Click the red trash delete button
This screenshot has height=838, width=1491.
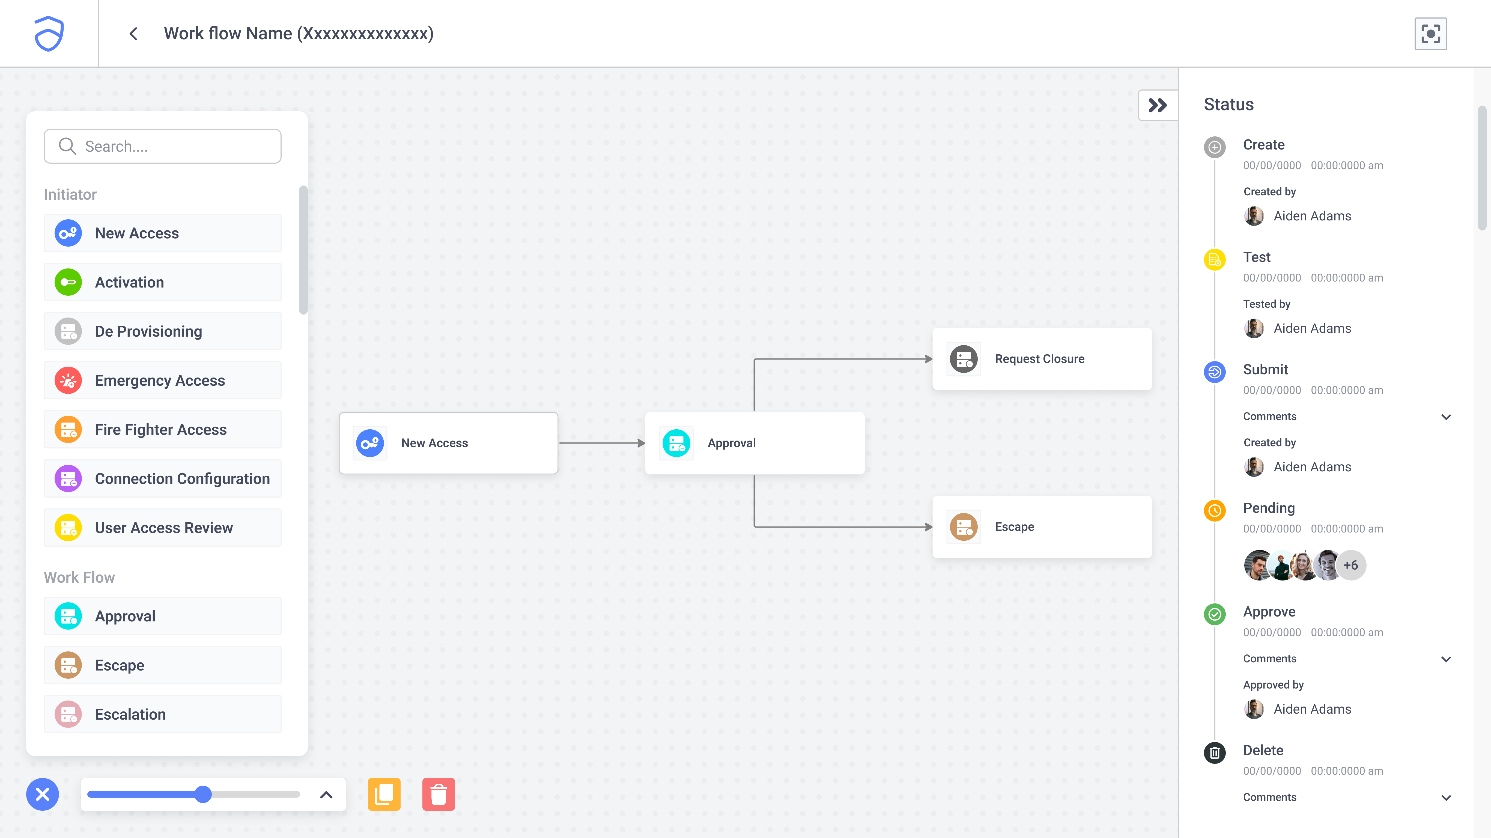[439, 795]
